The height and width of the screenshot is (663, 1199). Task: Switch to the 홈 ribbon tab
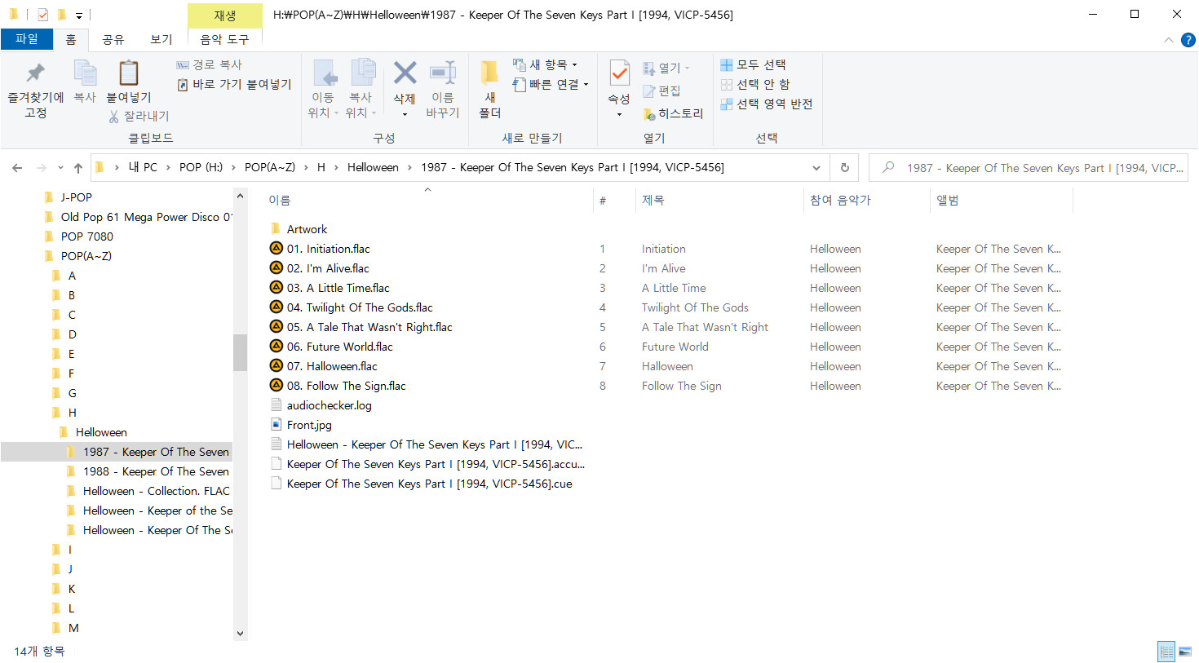coord(71,39)
